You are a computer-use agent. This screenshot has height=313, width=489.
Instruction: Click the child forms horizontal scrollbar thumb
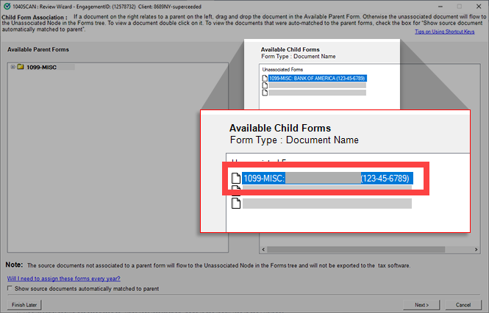[x=356, y=249]
